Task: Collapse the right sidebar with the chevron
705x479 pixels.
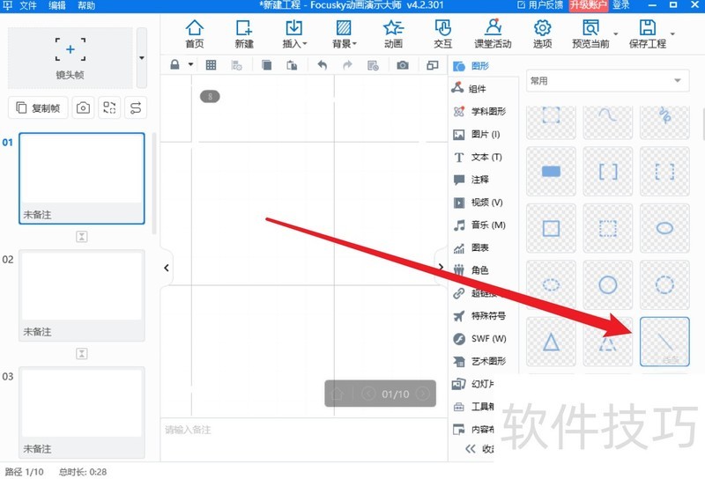Action: (x=441, y=267)
